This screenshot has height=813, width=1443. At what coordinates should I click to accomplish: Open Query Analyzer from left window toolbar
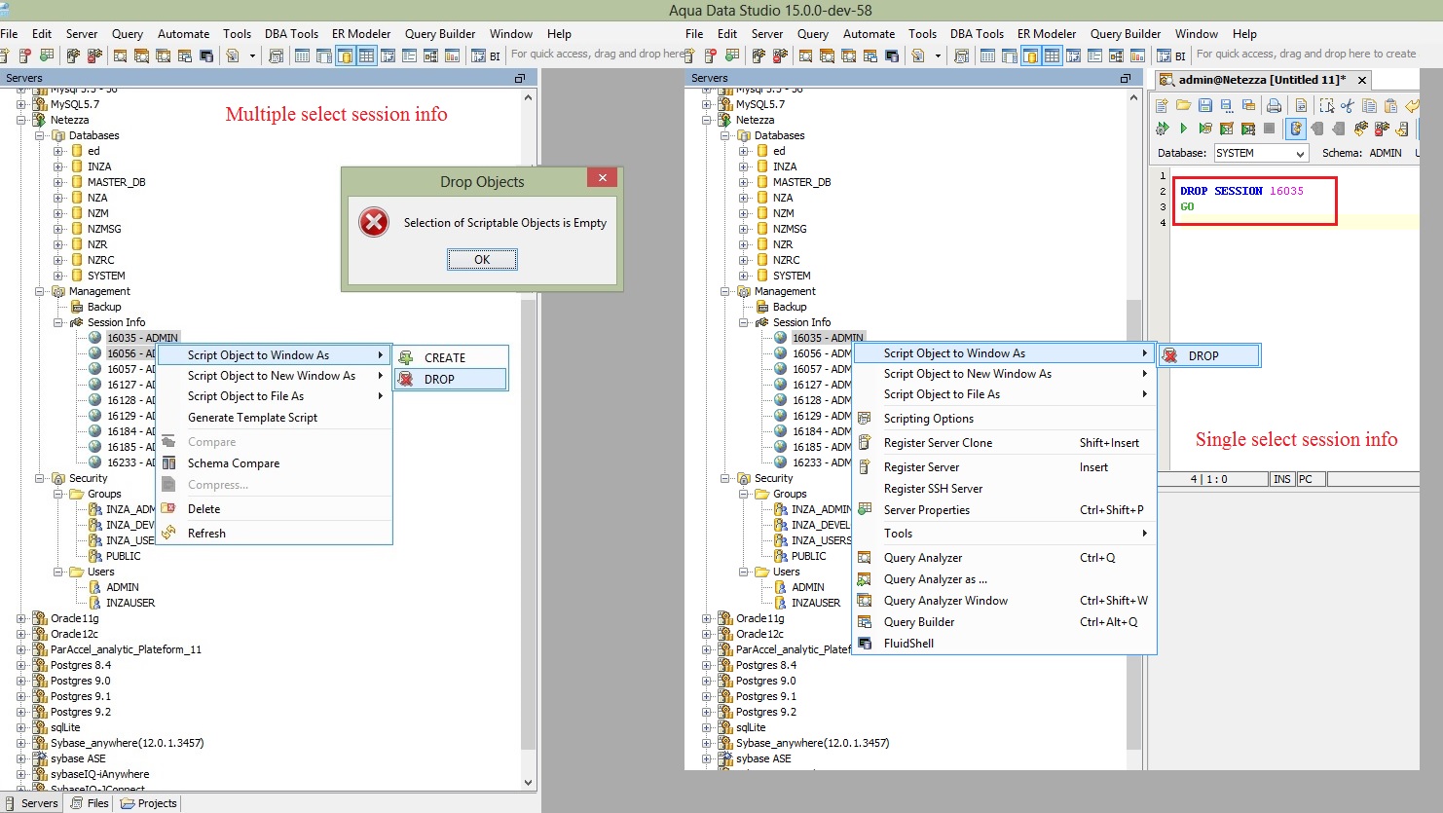click(x=121, y=55)
